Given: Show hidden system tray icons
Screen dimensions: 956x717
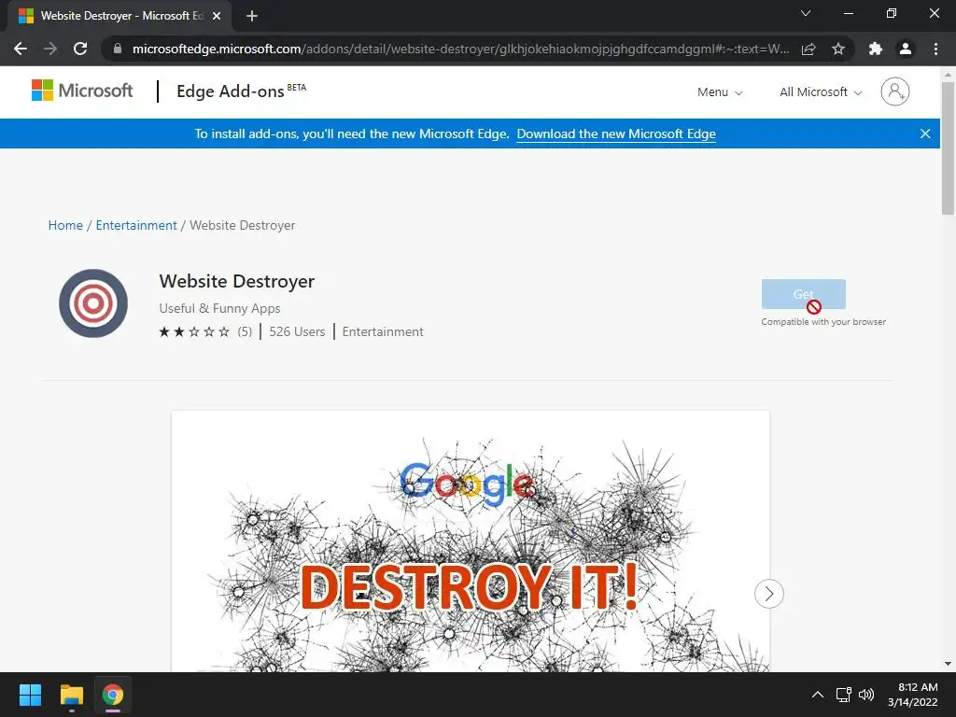Looking at the screenshot, I should pyautogui.click(x=818, y=695).
